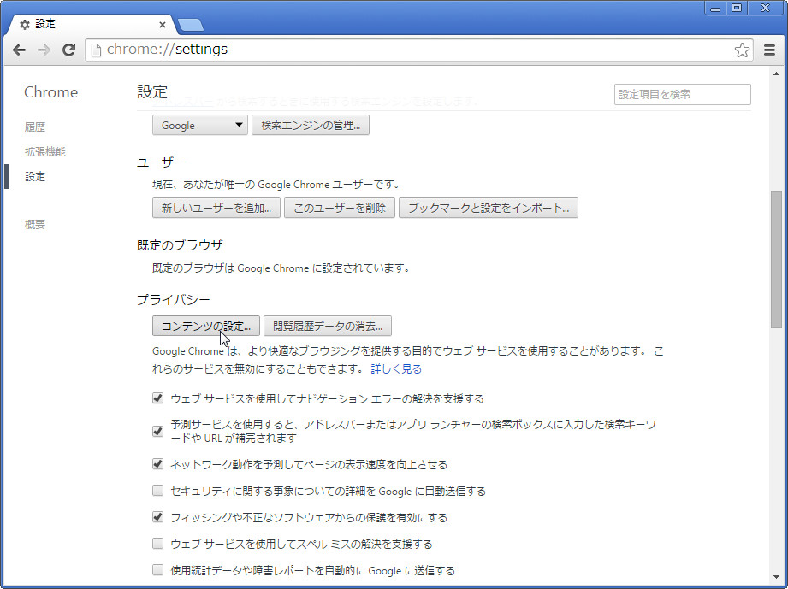Click the vertical scrollbar thumb

coord(776,260)
